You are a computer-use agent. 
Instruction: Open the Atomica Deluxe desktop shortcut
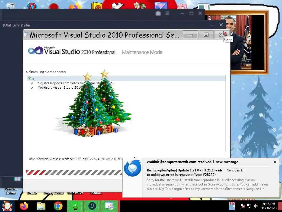[11, 191]
